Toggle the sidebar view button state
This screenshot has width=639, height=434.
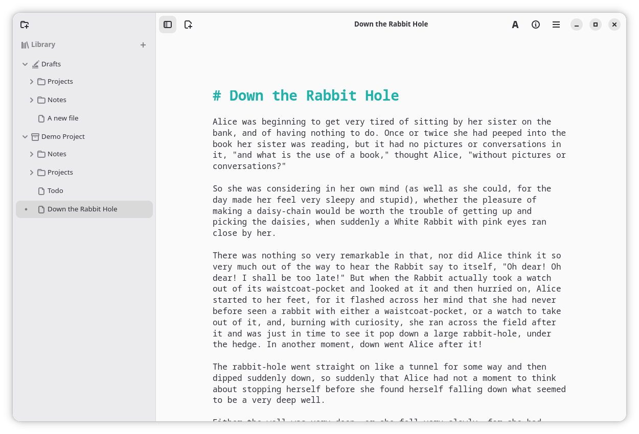pyautogui.click(x=168, y=24)
